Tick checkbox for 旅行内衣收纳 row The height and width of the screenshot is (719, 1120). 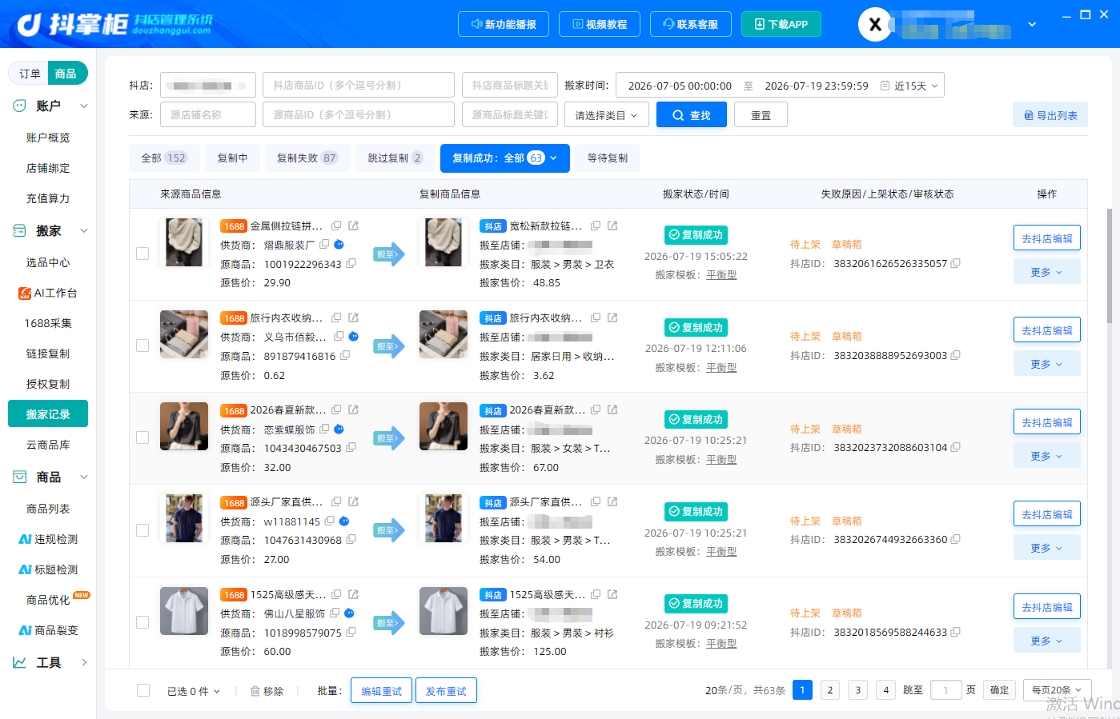[143, 346]
